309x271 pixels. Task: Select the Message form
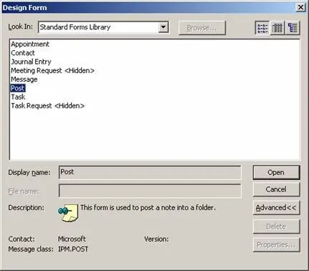(x=24, y=80)
